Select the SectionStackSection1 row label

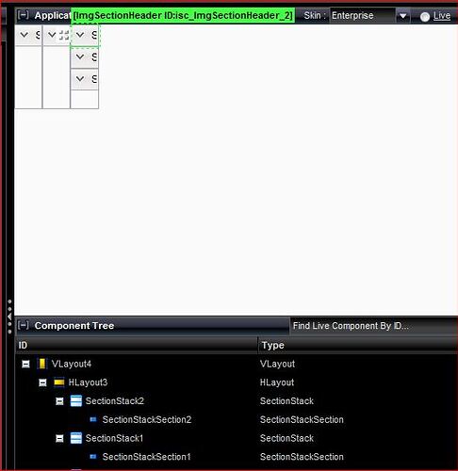146,457
